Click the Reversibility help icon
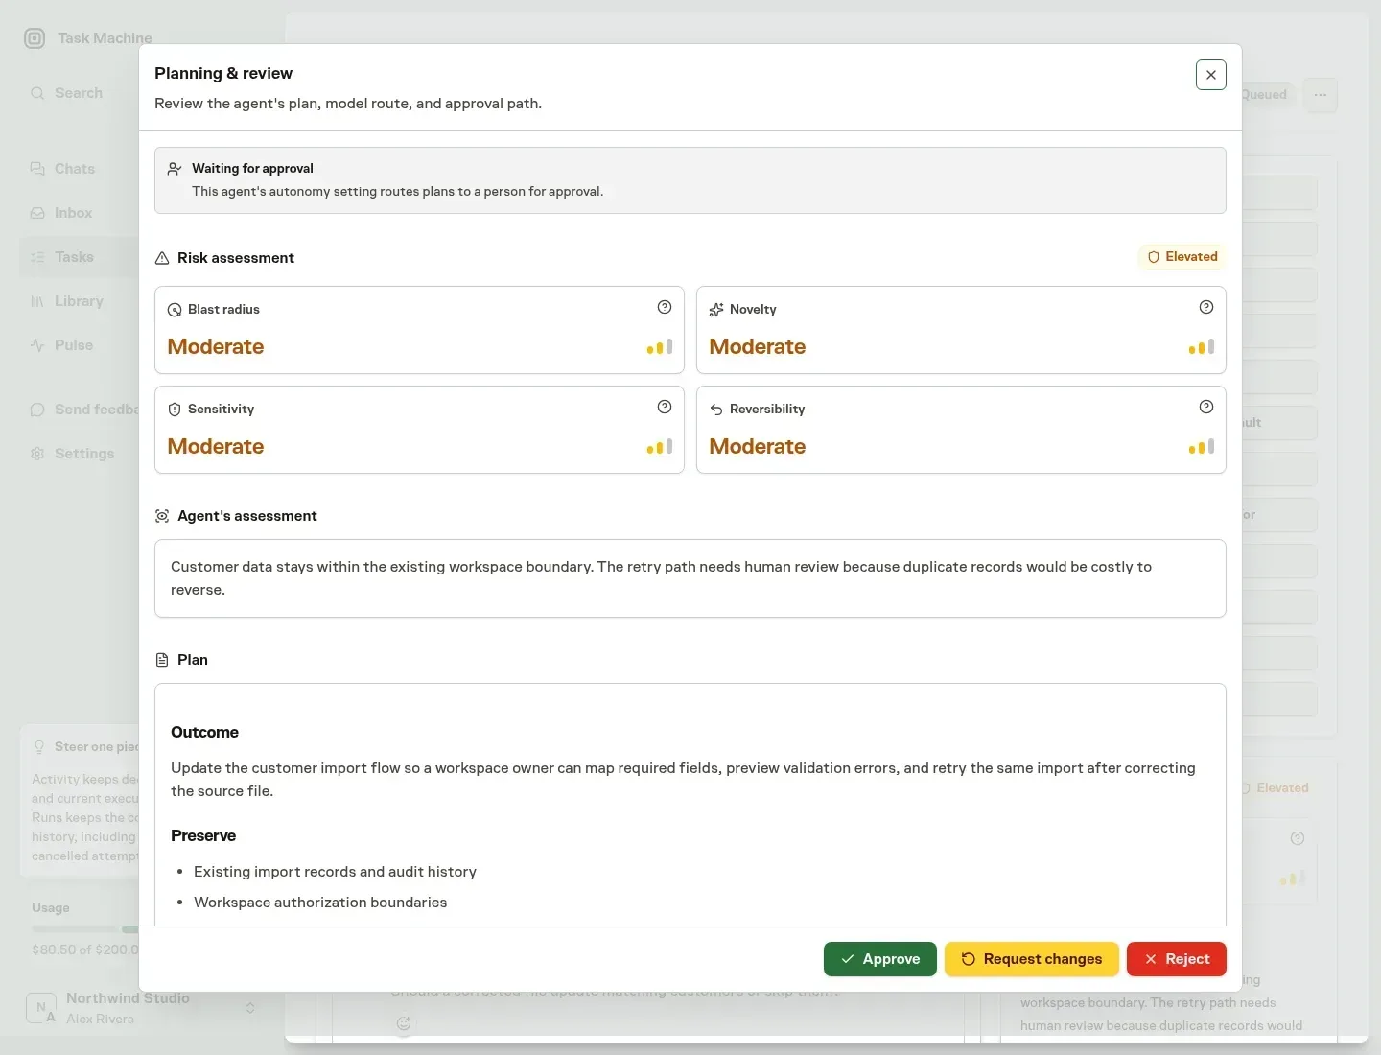This screenshot has width=1381, height=1055. 1206,407
